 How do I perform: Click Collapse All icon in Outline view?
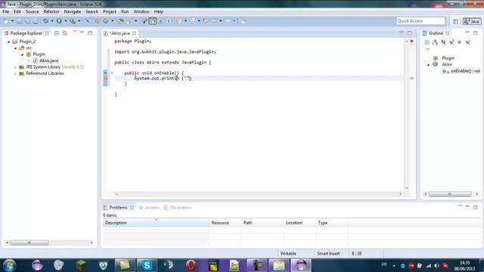[427, 42]
